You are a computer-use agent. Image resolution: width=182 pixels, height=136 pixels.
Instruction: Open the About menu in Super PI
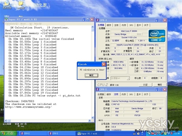point(26,24)
